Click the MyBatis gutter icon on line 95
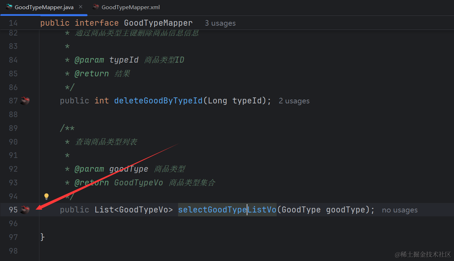 (x=25, y=210)
